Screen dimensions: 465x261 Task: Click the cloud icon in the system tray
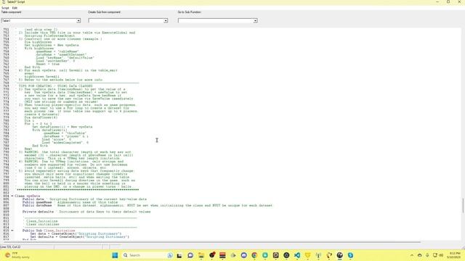(420, 255)
